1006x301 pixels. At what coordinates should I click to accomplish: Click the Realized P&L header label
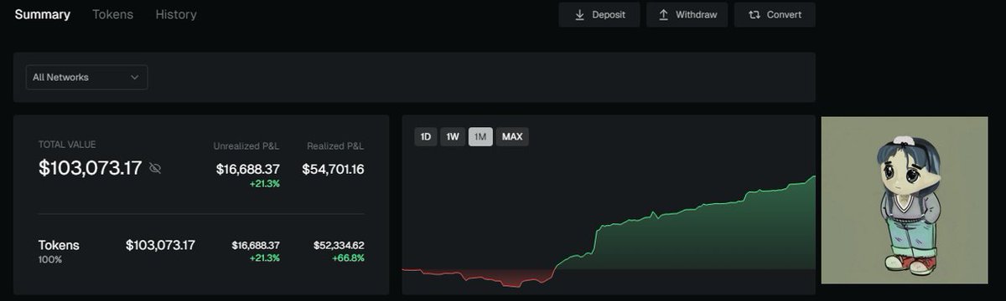click(335, 146)
